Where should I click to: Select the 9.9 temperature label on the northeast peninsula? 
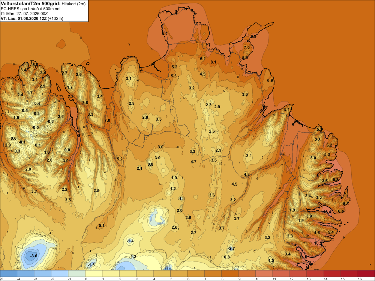click(253, 36)
